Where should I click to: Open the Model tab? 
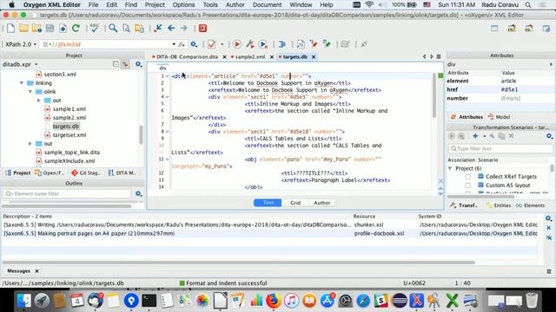point(500,117)
